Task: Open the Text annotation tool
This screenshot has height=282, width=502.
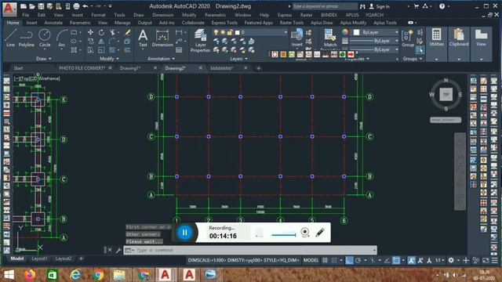Action: click(x=143, y=38)
